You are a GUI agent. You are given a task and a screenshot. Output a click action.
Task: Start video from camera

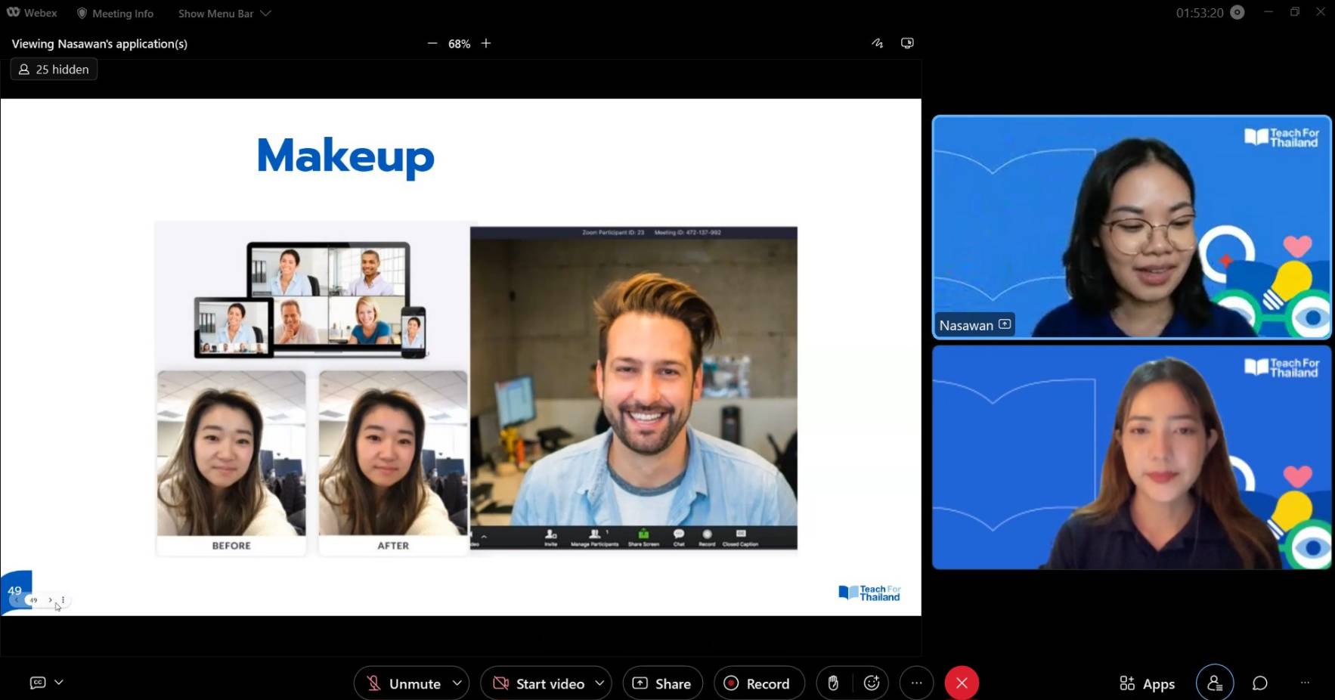coord(539,683)
